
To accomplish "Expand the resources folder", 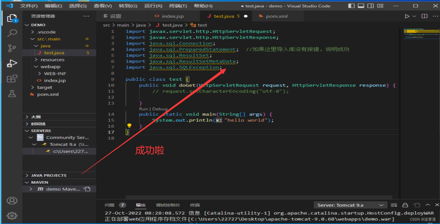I will coord(59,60).
